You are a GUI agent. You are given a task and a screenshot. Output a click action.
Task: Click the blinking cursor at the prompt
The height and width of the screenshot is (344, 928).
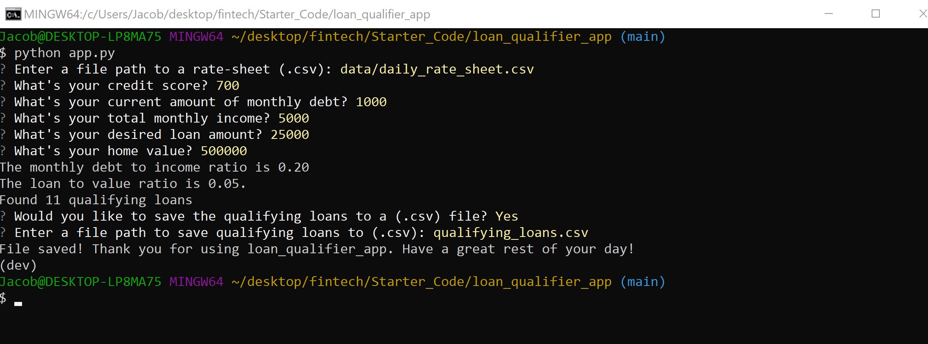(x=18, y=303)
